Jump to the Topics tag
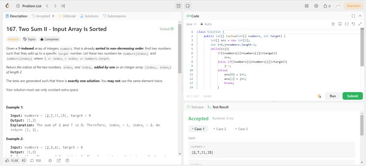 (x=29, y=39)
